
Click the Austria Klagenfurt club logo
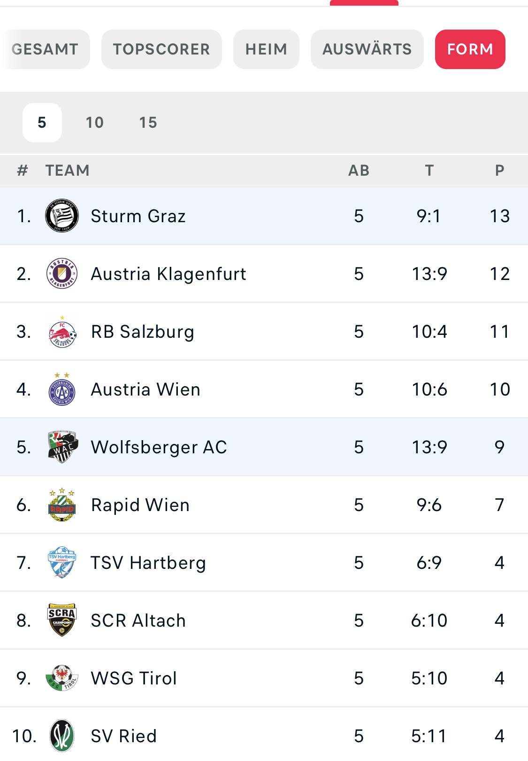pos(62,274)
